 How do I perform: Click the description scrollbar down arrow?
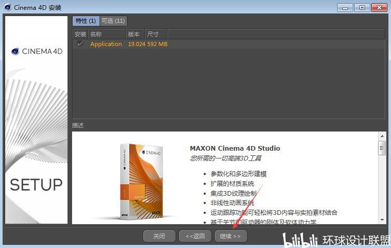[382, 220]
